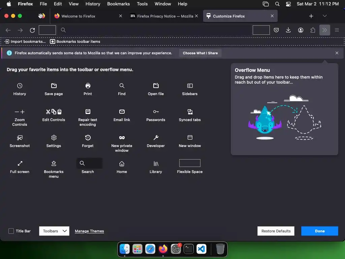Screen dimensions: 345x259
Task: Close the Welcome to Firefox tab
Action: [x=121, y=16]
